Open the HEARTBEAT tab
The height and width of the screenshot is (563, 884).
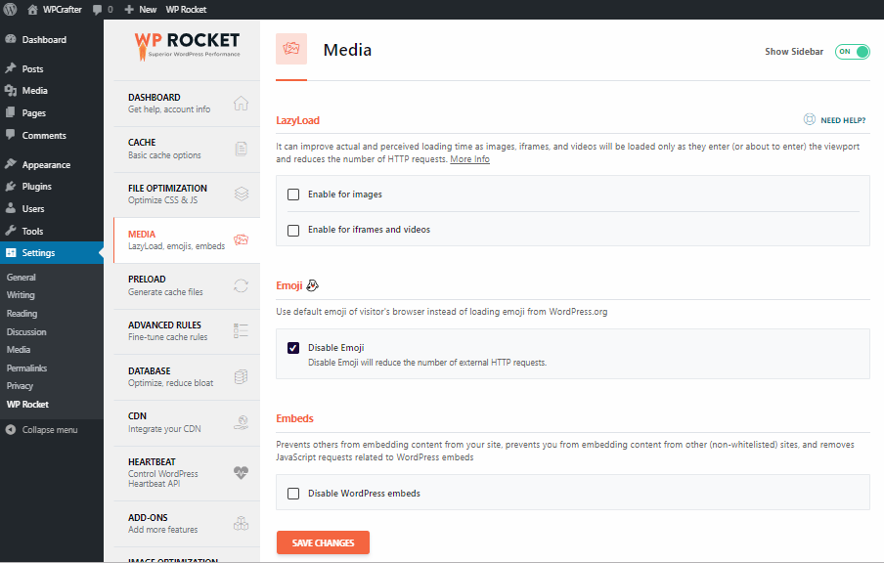pos(187,473)
